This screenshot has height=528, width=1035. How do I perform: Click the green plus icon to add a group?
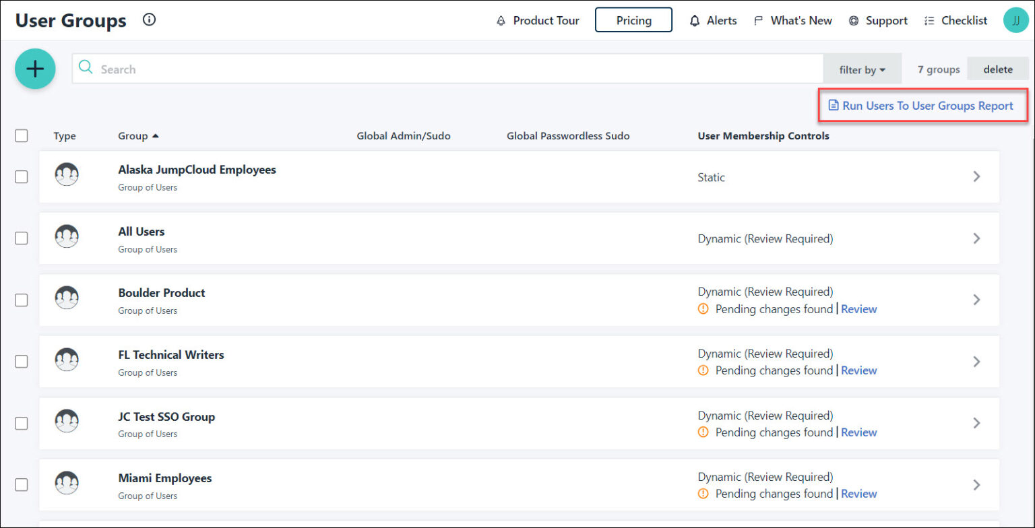(35, 68)
